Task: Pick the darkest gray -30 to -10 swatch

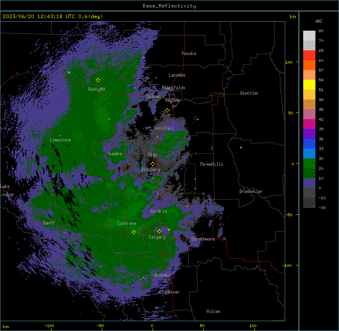Action: pyautogui.click(x=309, y=203)
